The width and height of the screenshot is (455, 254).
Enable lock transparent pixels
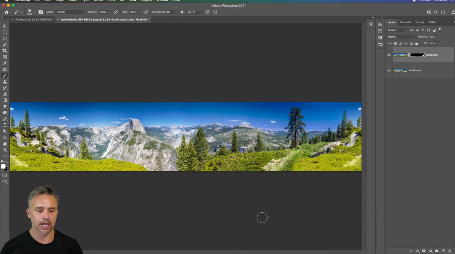(x=395, y=43)
